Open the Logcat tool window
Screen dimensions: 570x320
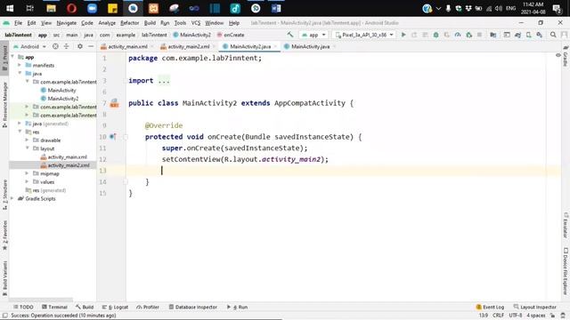pyautogui.click(x=115, y=307)
